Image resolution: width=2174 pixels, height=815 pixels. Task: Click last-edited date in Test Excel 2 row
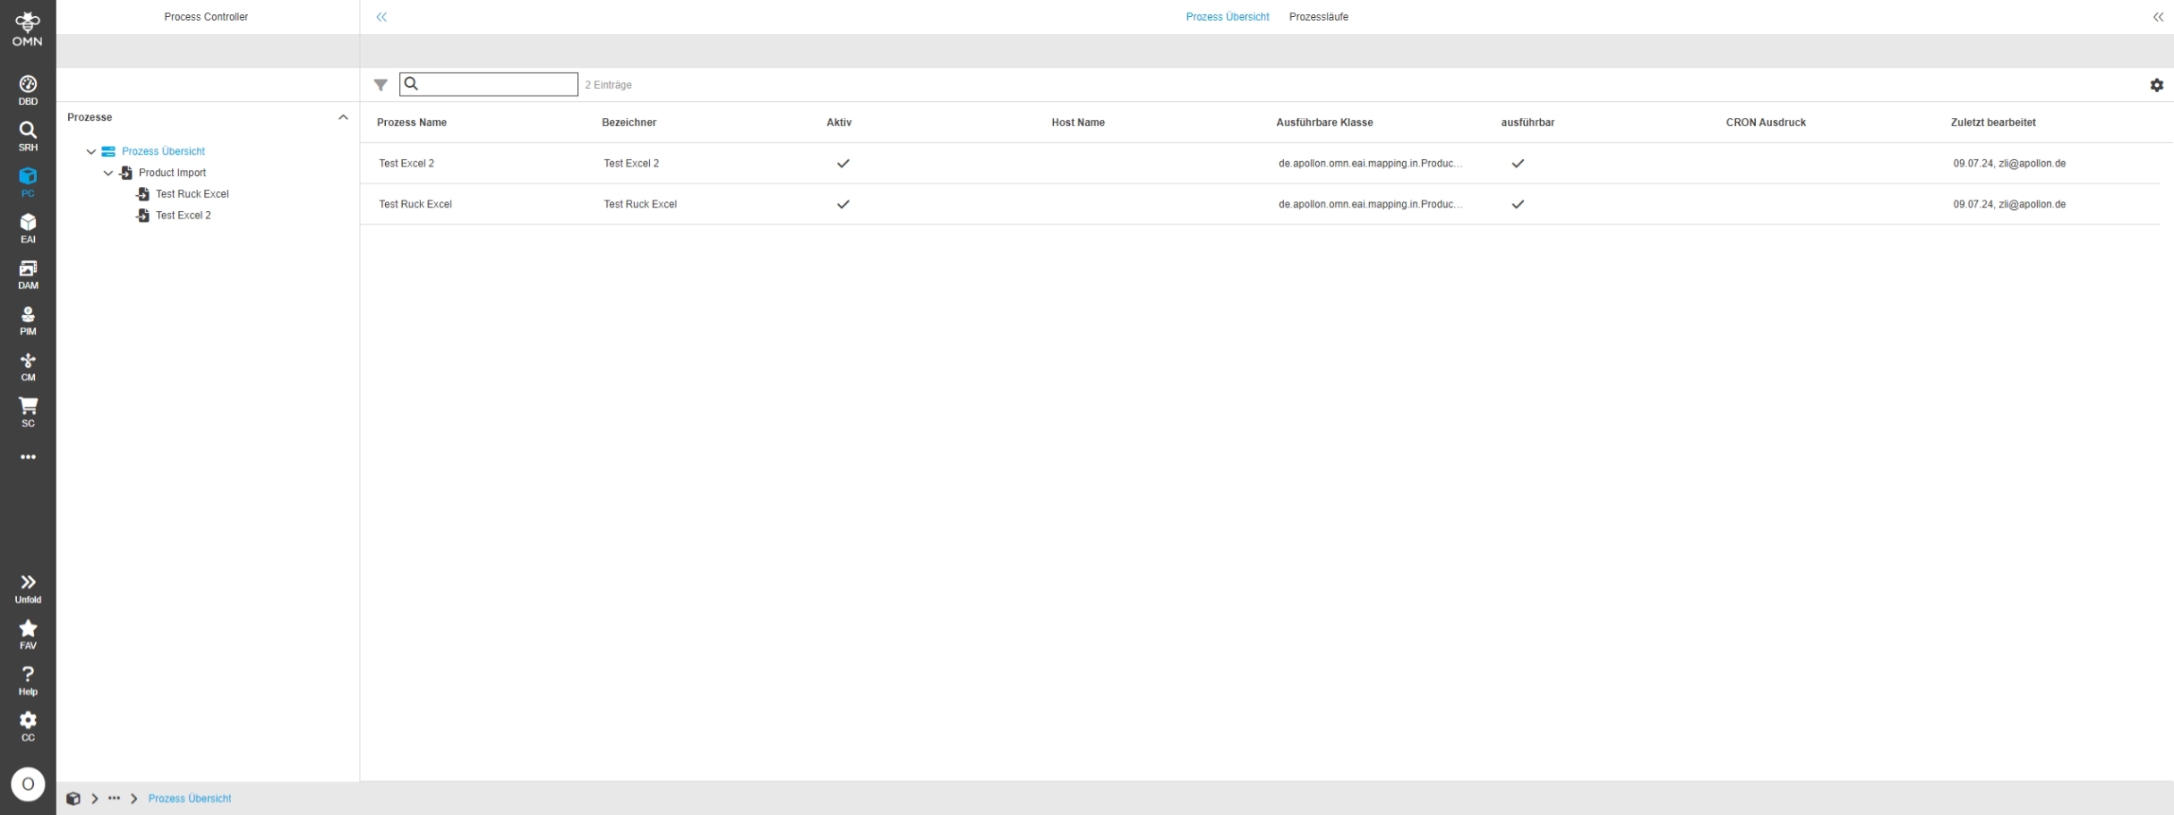coord(2009,164)
